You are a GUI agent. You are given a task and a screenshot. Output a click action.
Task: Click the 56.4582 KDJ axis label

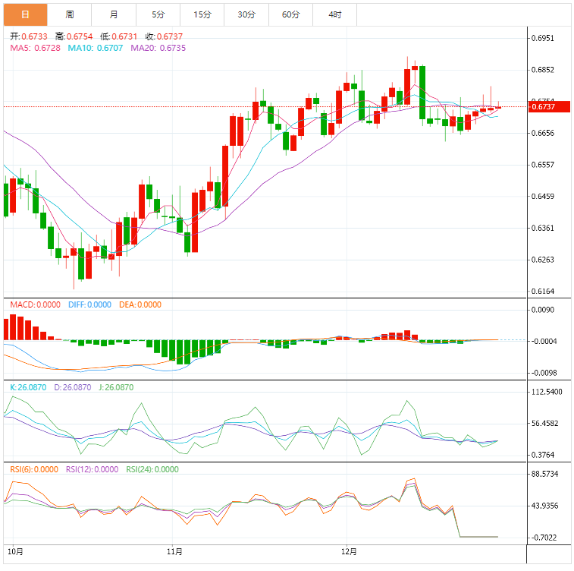click(x=544, y=423)
